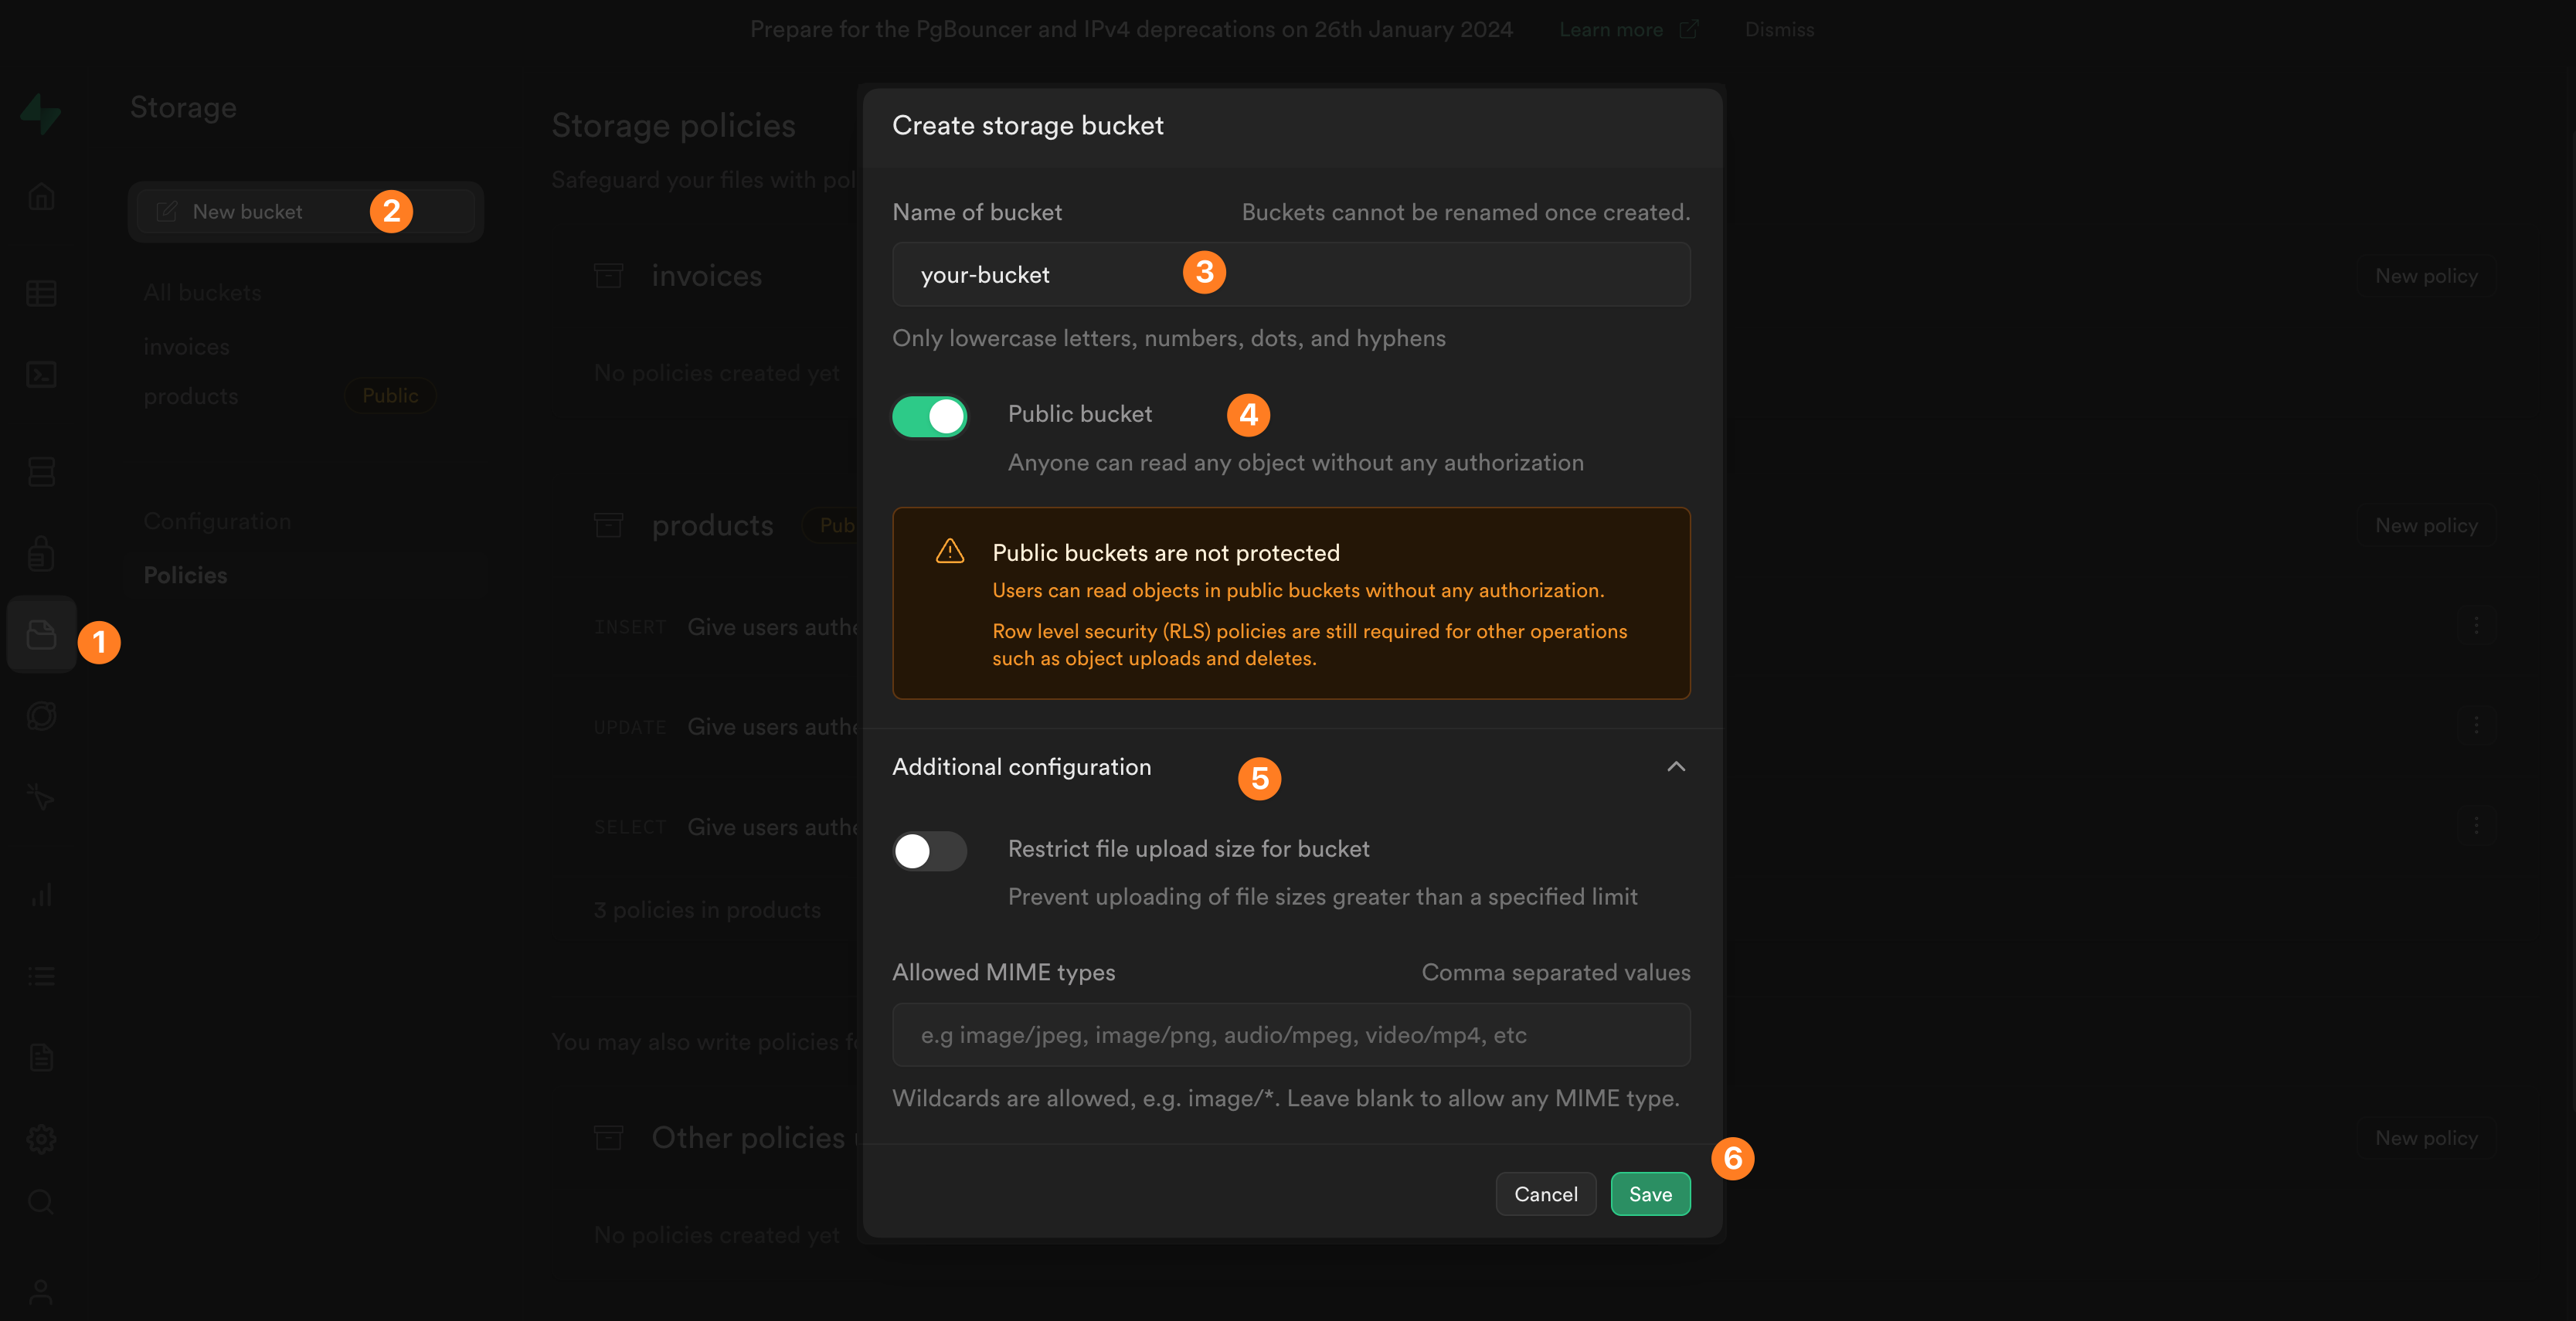Open the Supabase Table Editor

(x=41, y=293)
